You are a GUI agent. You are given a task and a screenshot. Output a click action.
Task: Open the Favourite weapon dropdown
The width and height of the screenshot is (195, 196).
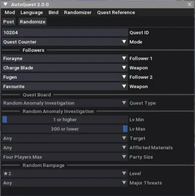click(x=65, y=87)
